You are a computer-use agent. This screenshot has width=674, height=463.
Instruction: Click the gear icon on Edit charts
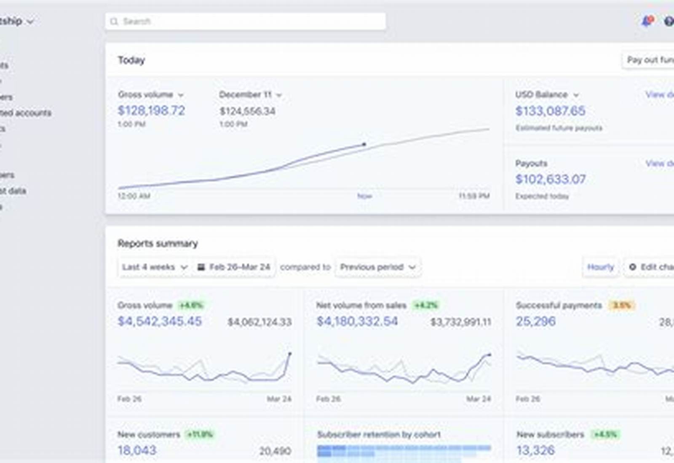pos(632,267)
